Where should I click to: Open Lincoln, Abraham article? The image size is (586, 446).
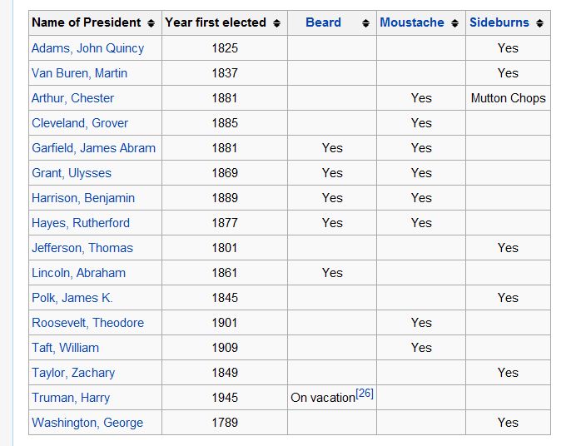[78, 273]
